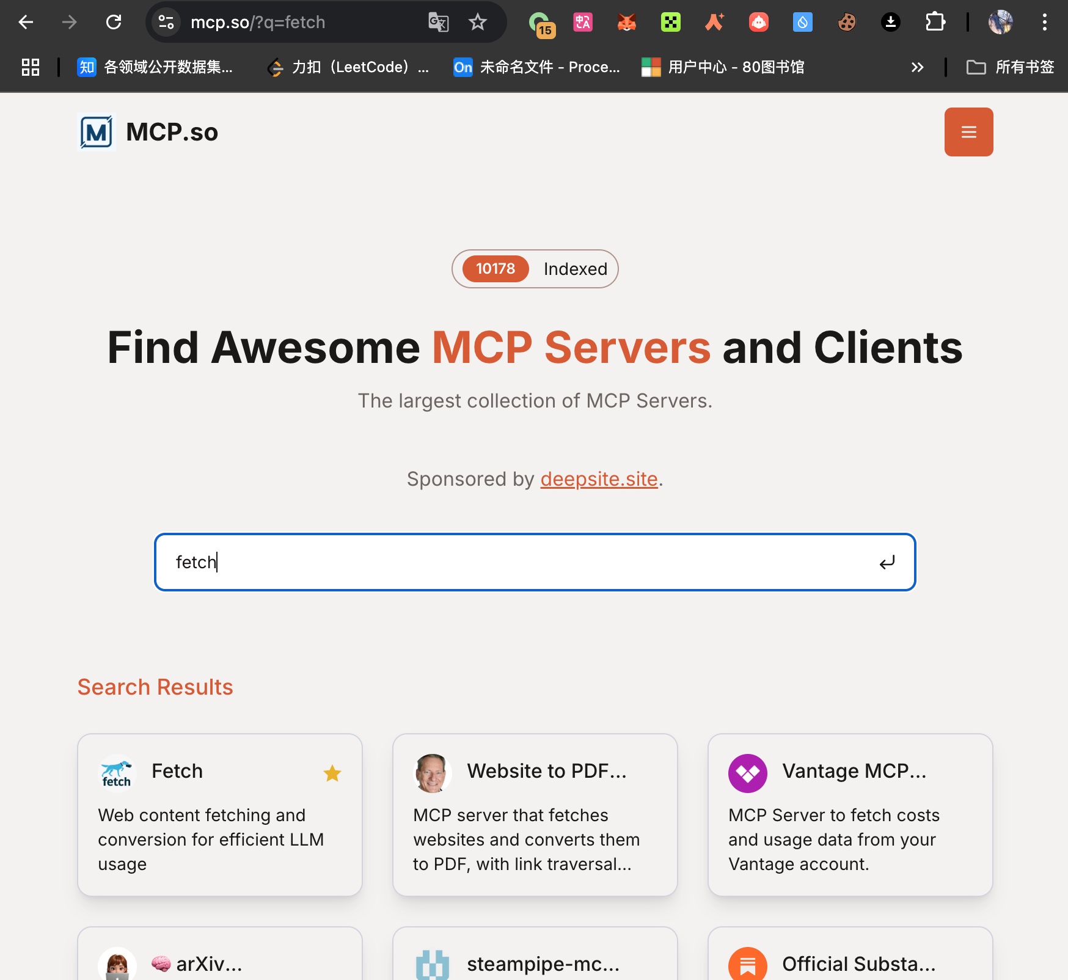
Task: Expand the hidden bookmarks chevron
Action: point(917,67)
